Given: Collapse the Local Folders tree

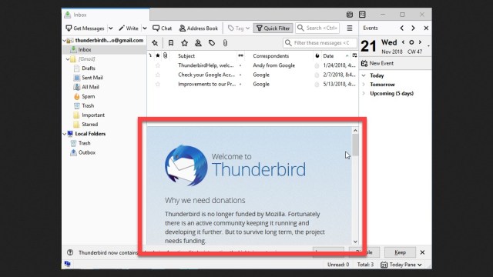Looking at the screenshot, I should point(65,134).
